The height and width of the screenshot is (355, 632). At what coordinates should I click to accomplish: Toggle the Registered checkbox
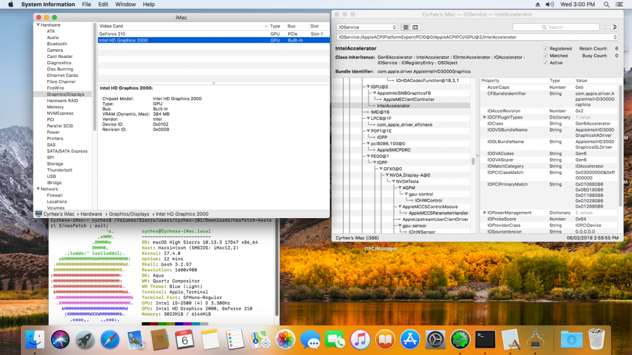pyautogui.click(x=545, y=49)
